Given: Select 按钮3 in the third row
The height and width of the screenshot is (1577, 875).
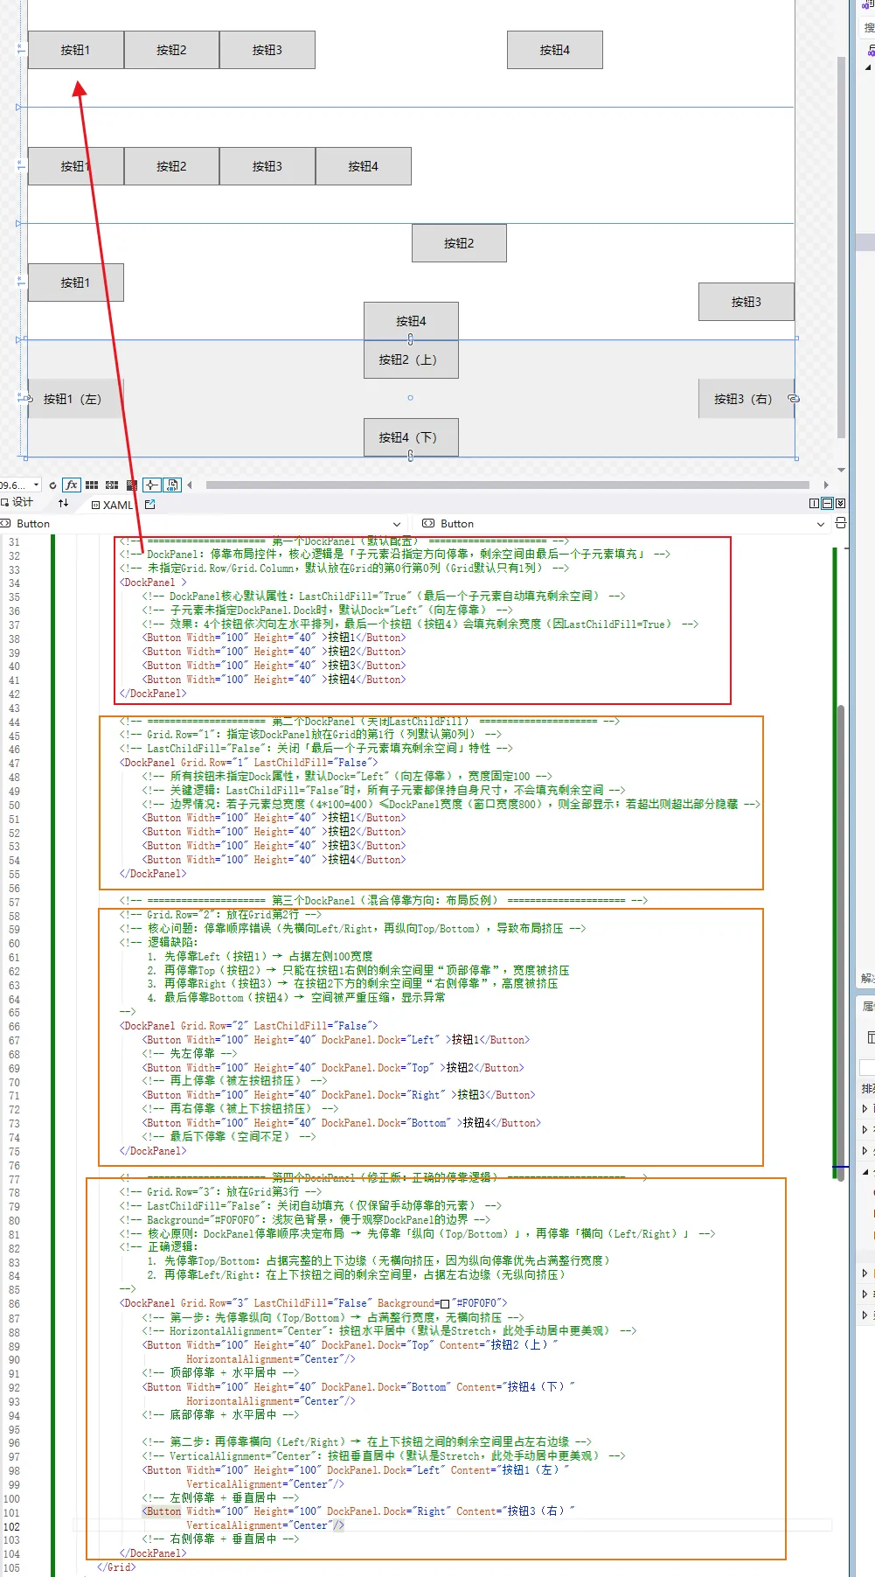Looking at the screenshot, I should [747, 302].
